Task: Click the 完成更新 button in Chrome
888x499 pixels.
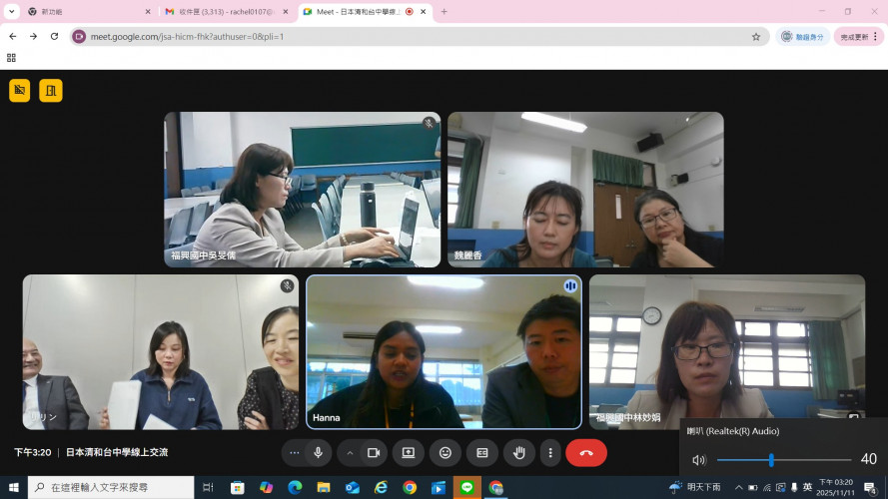Action: click(x=859, y=37)
